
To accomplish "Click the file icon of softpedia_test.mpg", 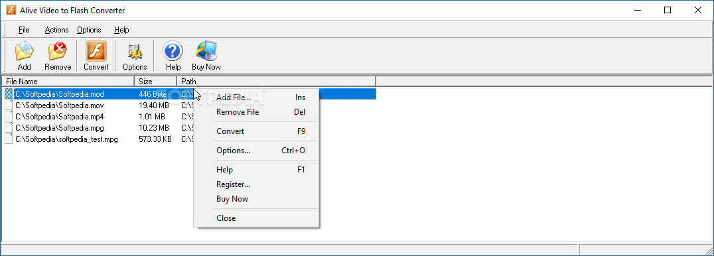I will (x=9, y=139).
